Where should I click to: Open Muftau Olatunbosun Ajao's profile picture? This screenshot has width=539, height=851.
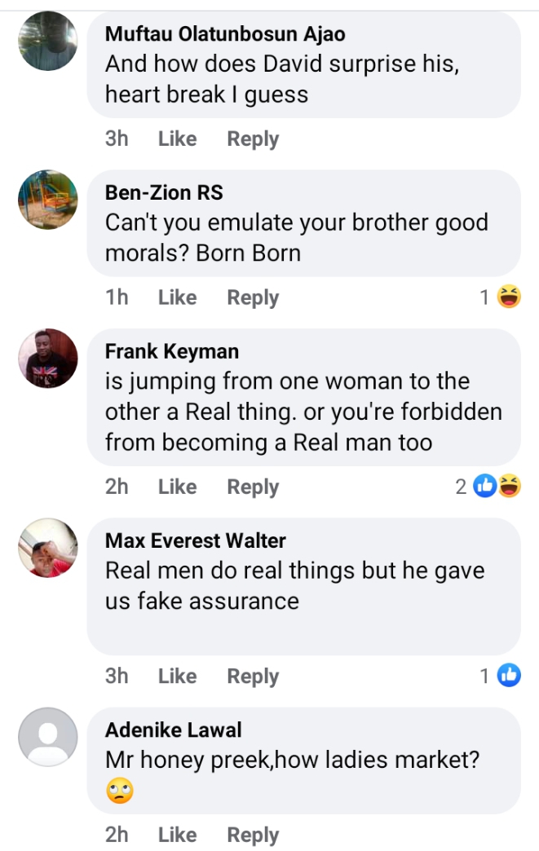pyautogui.click(x=48, y=42)
